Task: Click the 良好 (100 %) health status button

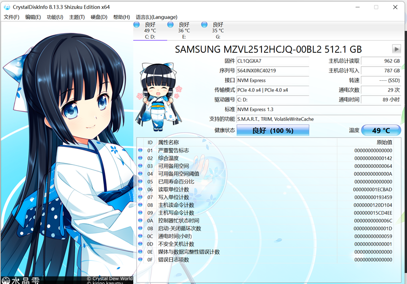Action: [273, 130]
